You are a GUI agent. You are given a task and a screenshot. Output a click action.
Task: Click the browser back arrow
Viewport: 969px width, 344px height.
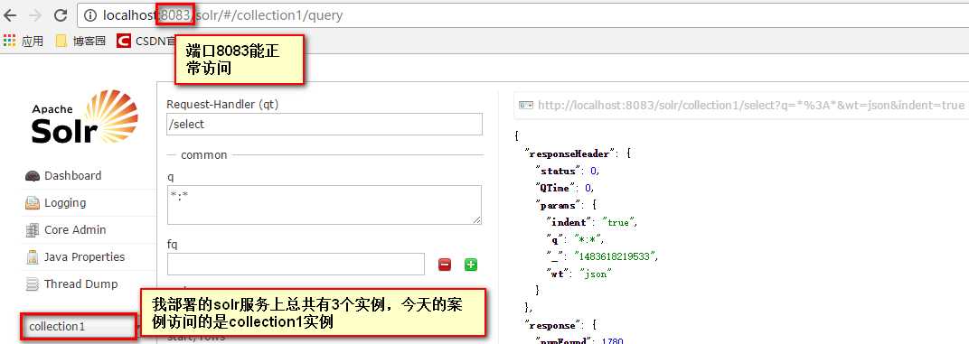tap(10, 14)
